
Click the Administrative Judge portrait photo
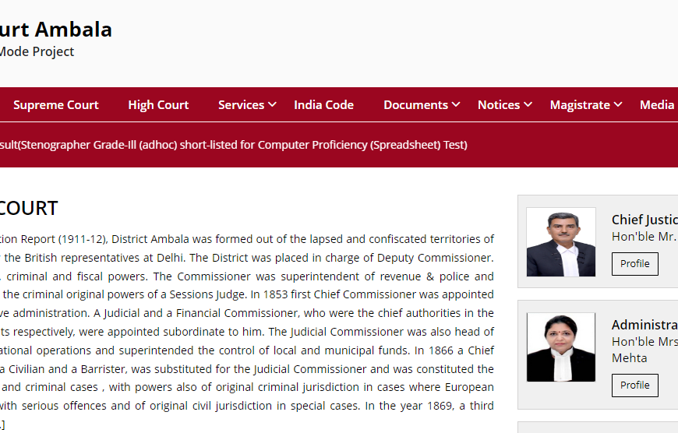pyautogui.click(x=561, y=347)
